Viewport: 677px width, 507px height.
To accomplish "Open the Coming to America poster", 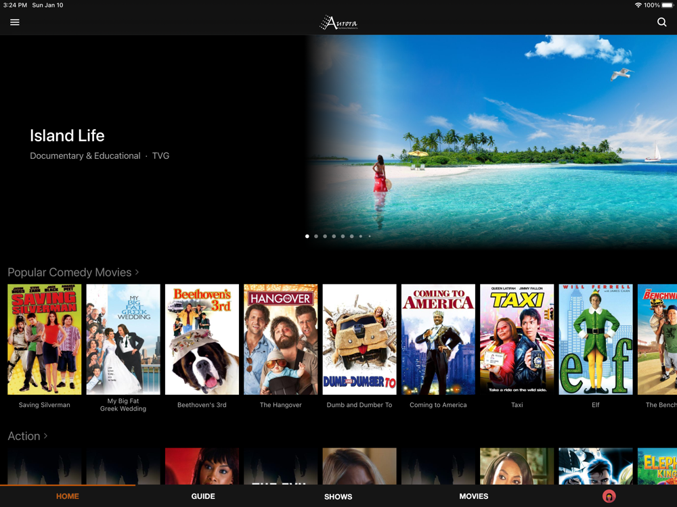I will point(438,339).
